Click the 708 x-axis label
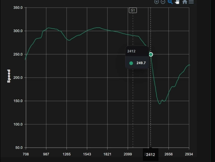This screenshot has height=162, width=215. (x=26, y=154)
